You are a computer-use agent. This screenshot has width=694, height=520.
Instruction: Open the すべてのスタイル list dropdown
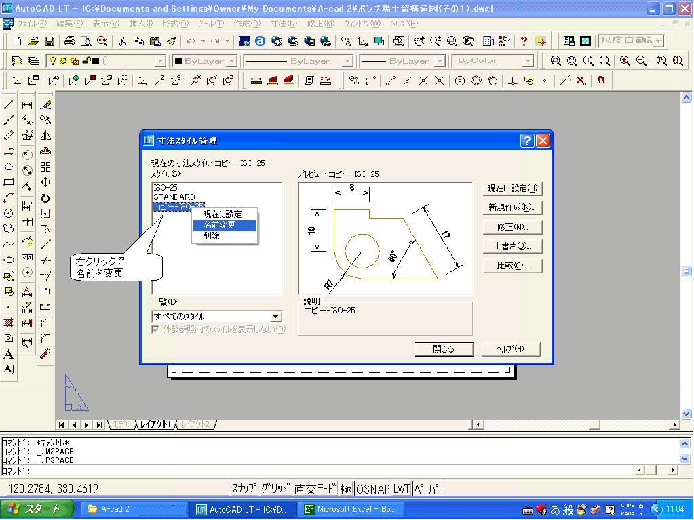coord(275,316)
